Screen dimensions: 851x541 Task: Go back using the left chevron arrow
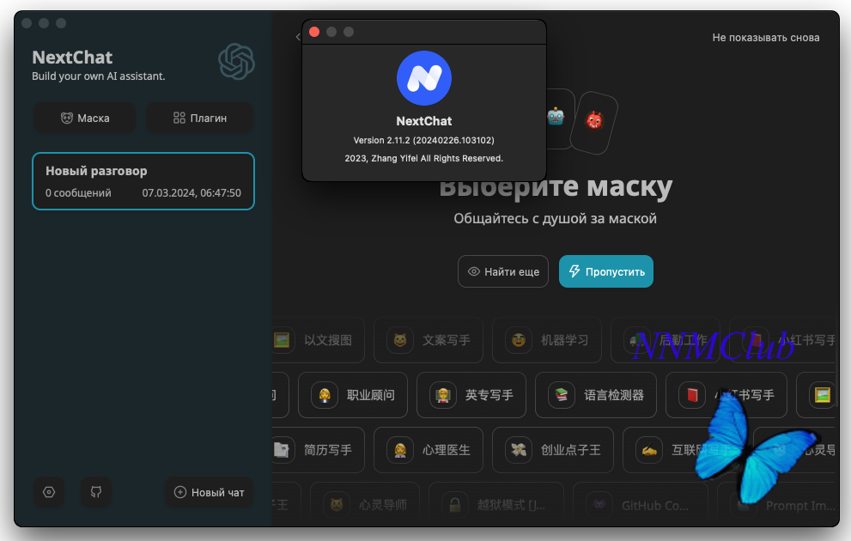pos(298,37)
